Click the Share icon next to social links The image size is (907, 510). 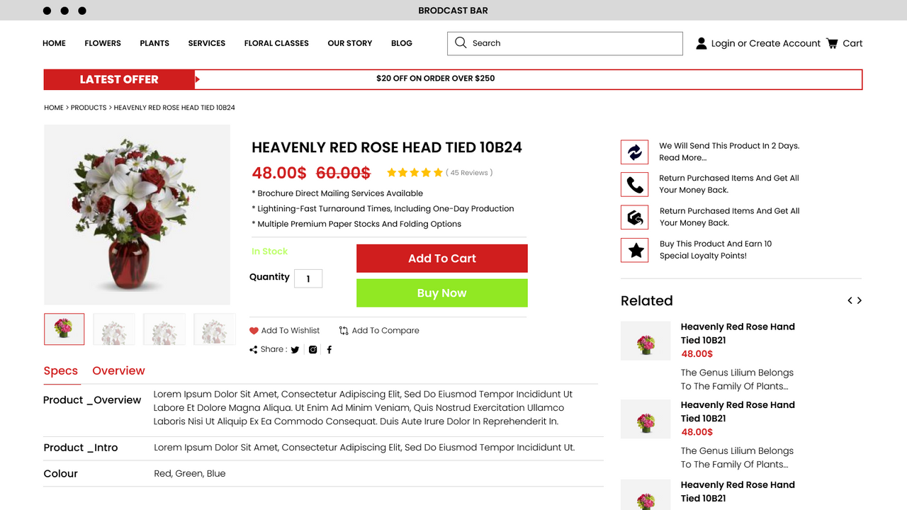pyautogui.click(x=252, y=349)
